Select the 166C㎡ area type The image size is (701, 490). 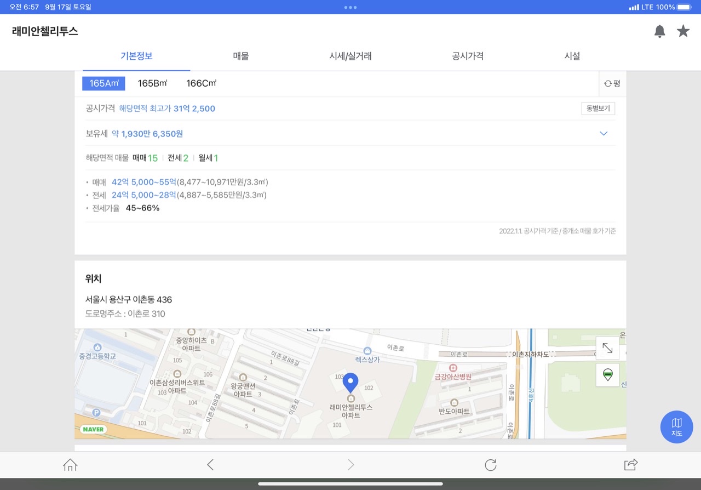coord(202,83)
